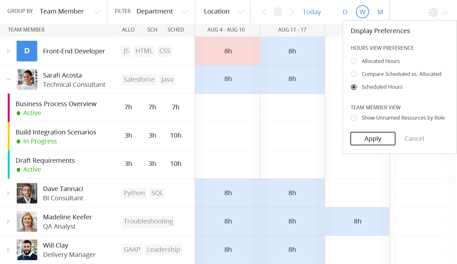Click the HTML skill tag

coord(144,51)
